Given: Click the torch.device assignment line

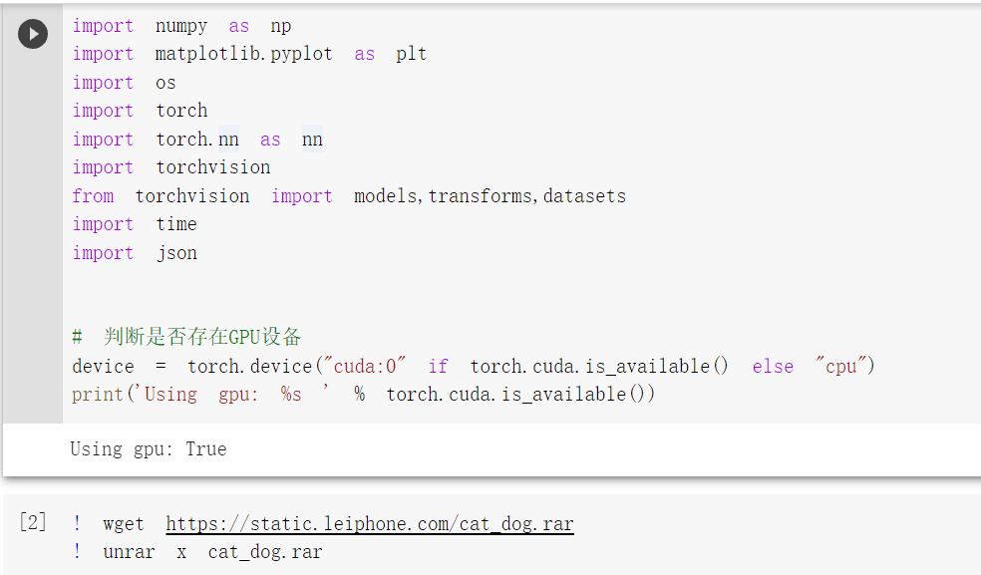Looking at the screenshot, I should click(473, 366).
